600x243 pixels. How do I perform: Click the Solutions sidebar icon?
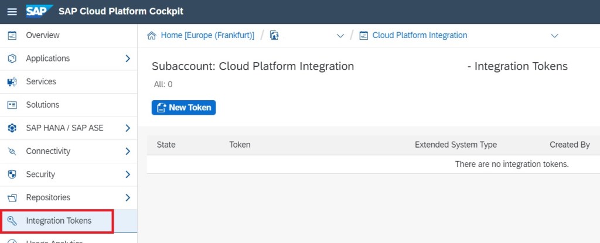point(12,105)
